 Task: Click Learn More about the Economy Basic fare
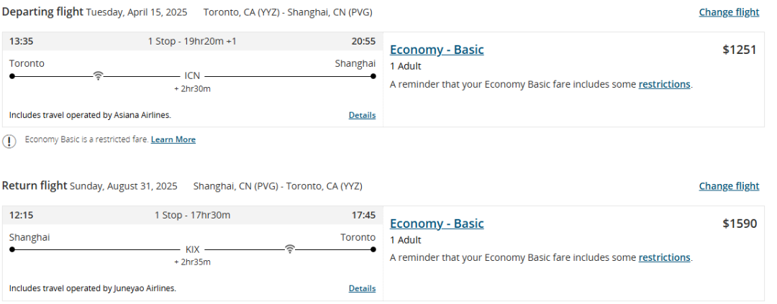point(173,139)
